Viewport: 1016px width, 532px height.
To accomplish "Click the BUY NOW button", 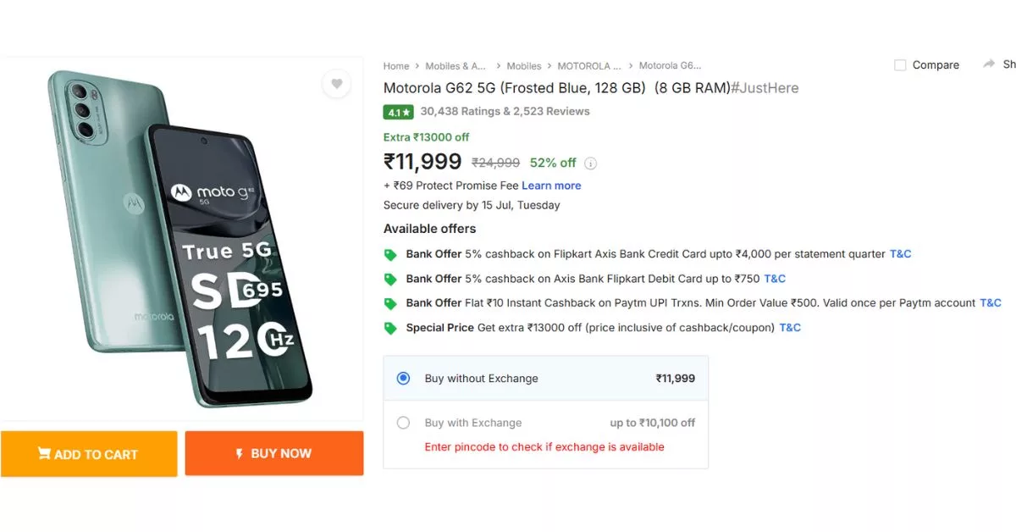I will 273,453.
